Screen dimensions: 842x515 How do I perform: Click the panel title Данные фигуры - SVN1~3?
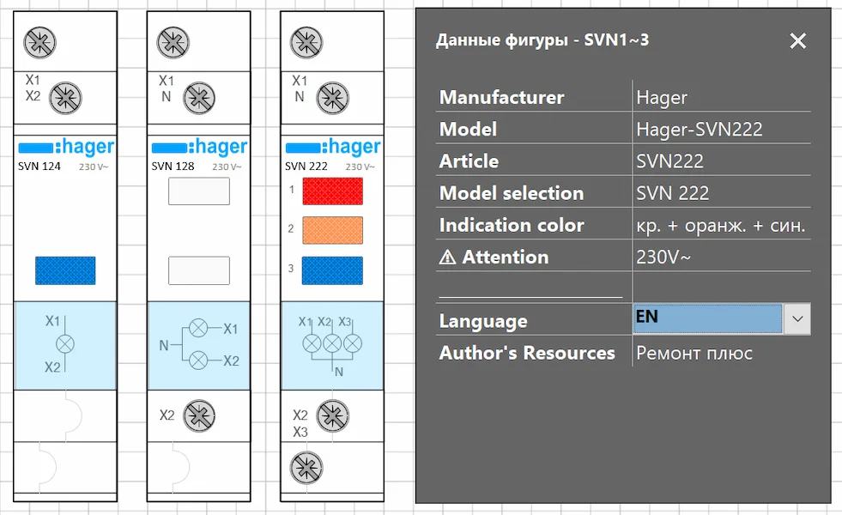coord(542,40)
